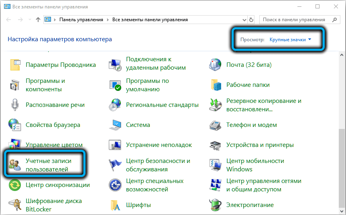This screenshot has width=346, height=215.
Task: Click the scrollbar up arrow
Action: 342,55
